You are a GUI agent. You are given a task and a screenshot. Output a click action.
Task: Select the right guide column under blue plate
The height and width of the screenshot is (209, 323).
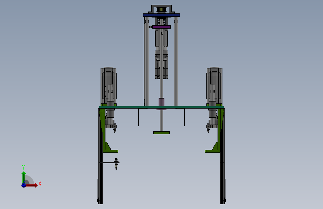pyautogui.click(x=176, y=61)
